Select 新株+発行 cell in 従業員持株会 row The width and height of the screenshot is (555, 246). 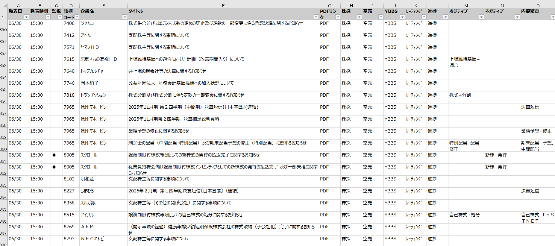coord(502,170)
